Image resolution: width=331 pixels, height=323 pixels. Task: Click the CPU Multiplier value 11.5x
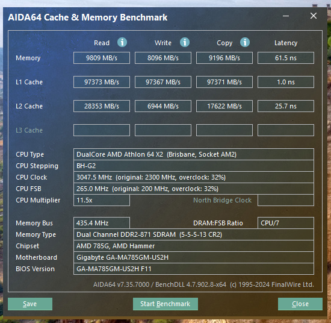(x=102, y=200)
